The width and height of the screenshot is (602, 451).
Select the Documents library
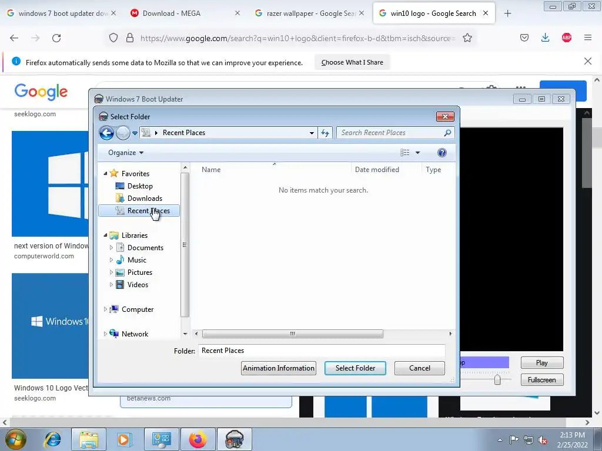pyautogui.click(x=145, y=248)
